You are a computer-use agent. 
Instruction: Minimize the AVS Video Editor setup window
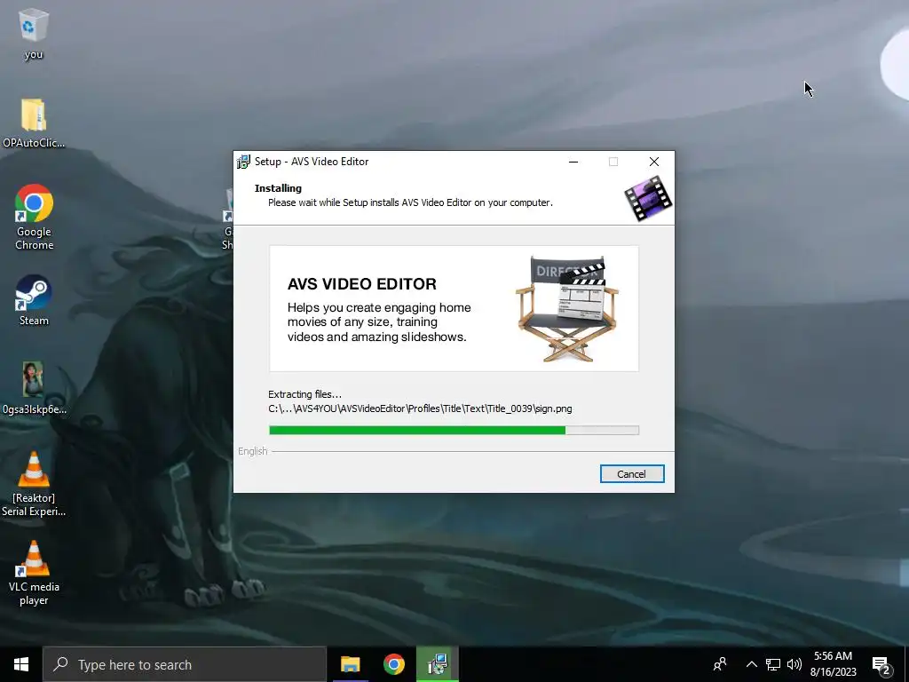[x=573, y=162]
